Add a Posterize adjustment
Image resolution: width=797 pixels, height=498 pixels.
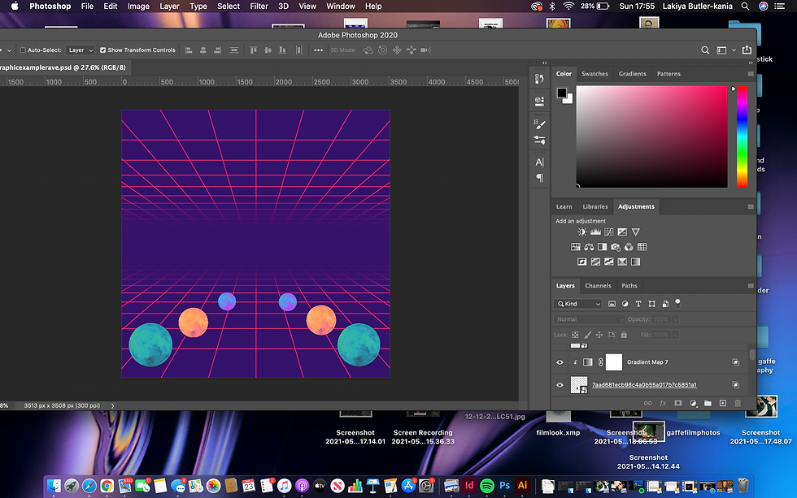[595, 262]
